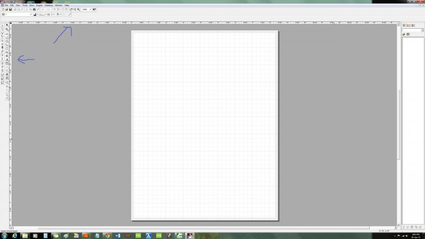Open the Help menu
The width and height of the screenshot is (425, 239).
coord(67,5)
